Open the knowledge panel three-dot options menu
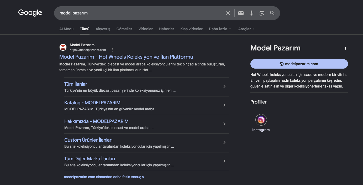 click(345, 49)
